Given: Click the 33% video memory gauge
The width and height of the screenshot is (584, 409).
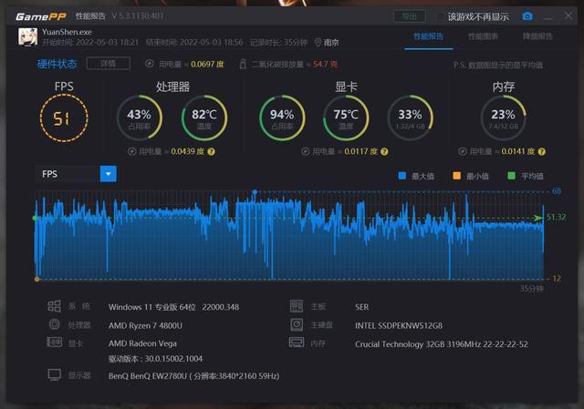Looking at the screenshot, I should [410, 118].
